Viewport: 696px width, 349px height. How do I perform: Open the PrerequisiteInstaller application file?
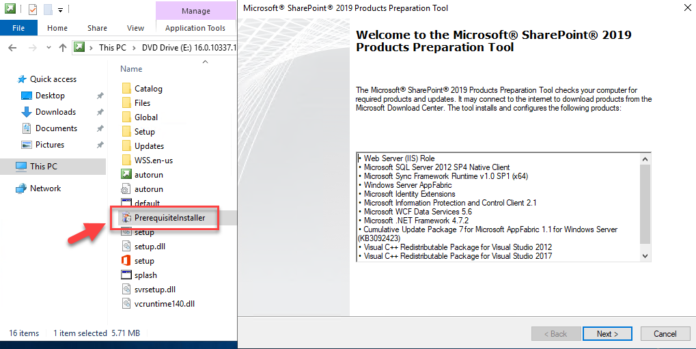169,218
